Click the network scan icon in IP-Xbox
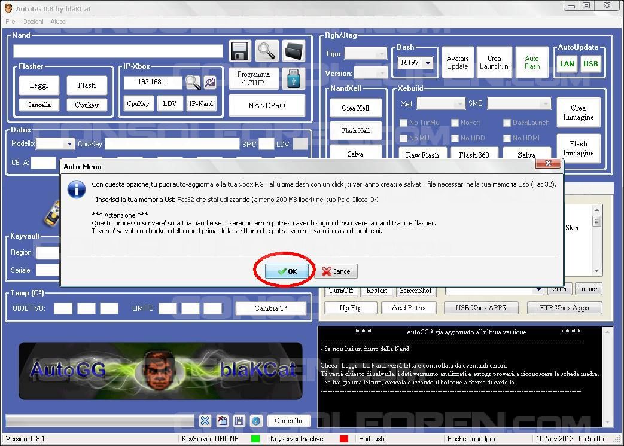Screen dimensions: 624x446 pos(209,82)
